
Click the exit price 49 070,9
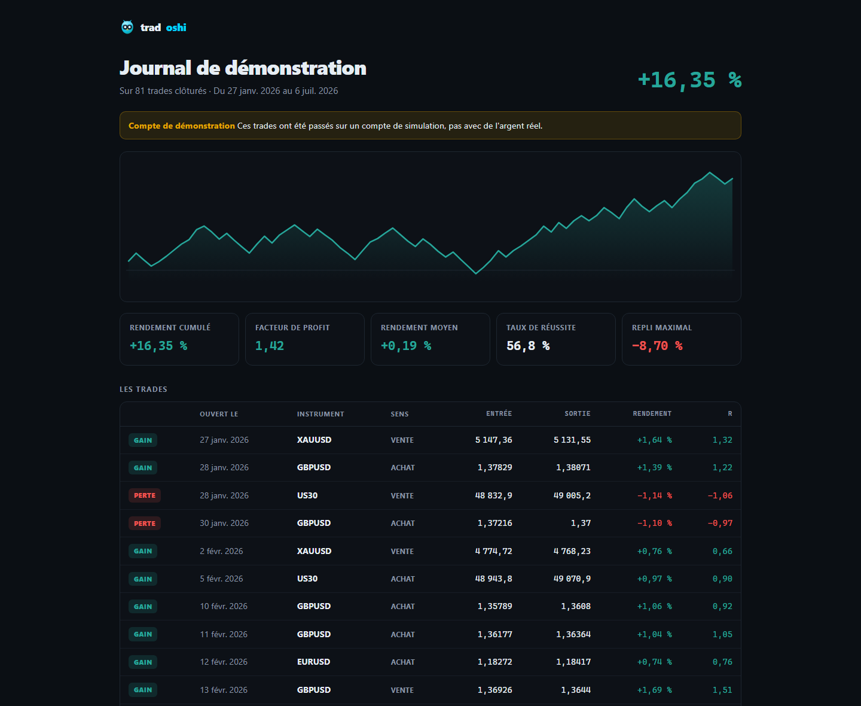[x=572, y=579]
